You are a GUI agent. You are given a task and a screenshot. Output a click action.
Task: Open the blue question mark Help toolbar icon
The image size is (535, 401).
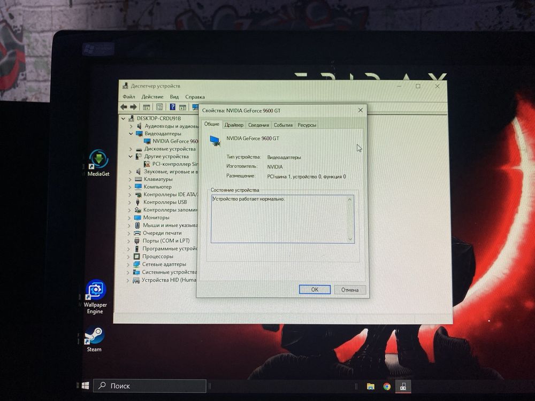[x=173, y=107]
